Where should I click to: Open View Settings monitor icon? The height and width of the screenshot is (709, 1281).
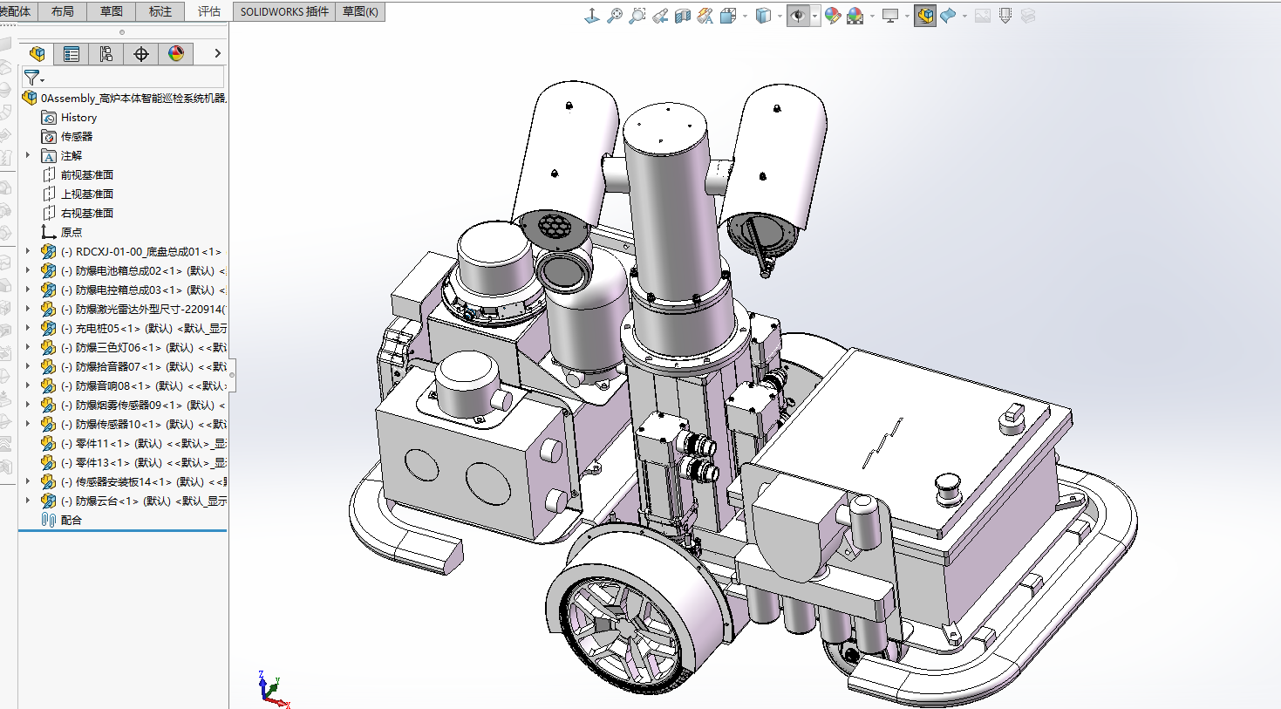pyautogui.click(x=890, y=16)
